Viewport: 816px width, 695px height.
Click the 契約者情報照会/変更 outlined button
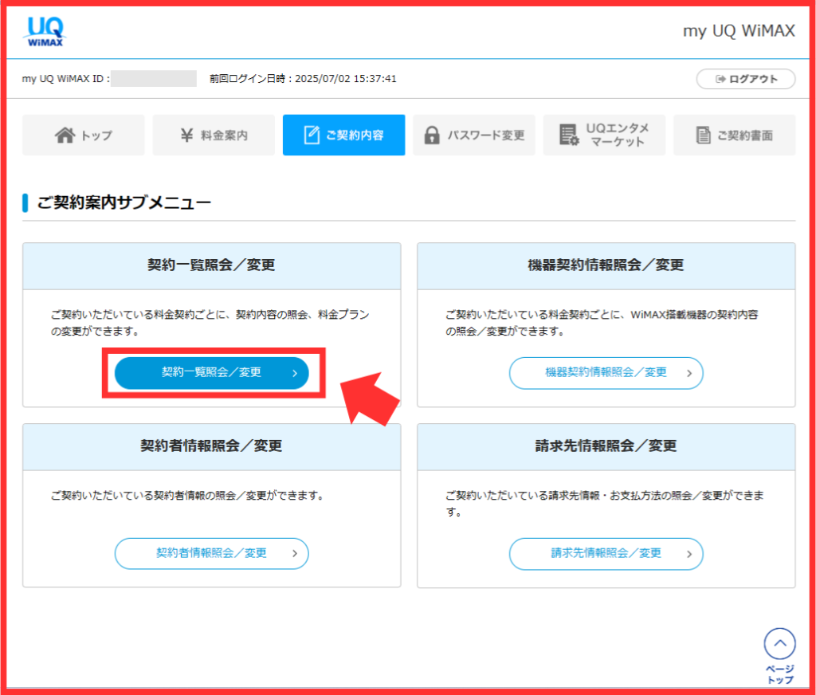click(211, 553)
